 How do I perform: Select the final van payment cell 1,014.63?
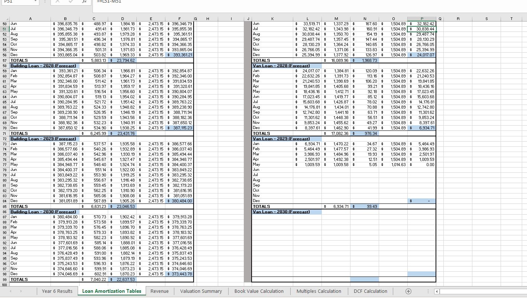pos(393,165)
